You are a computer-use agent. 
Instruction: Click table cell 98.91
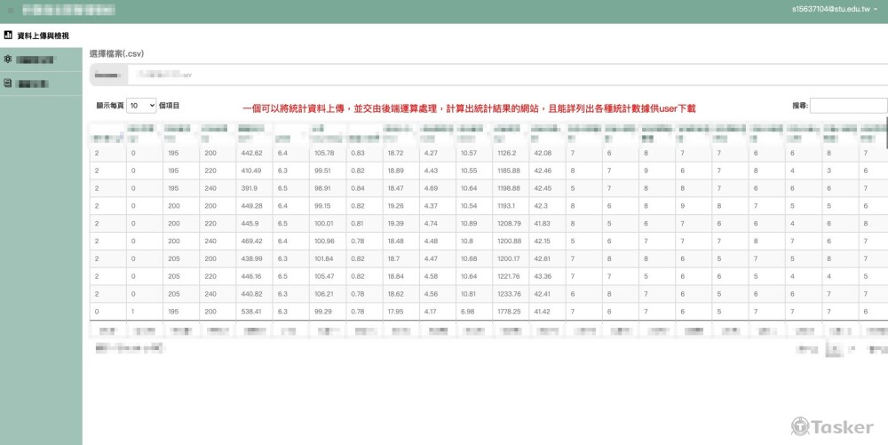(x=328, y=188)
